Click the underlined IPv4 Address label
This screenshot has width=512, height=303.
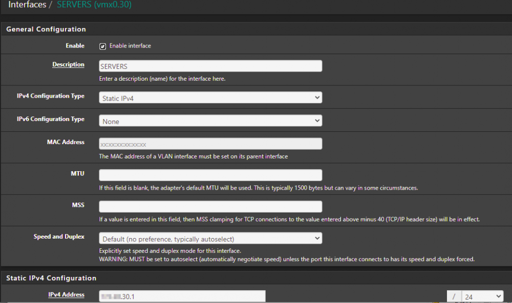(x=66, y=294)
